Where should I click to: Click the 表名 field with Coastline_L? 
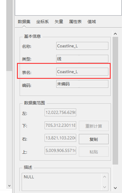point(82,72)
